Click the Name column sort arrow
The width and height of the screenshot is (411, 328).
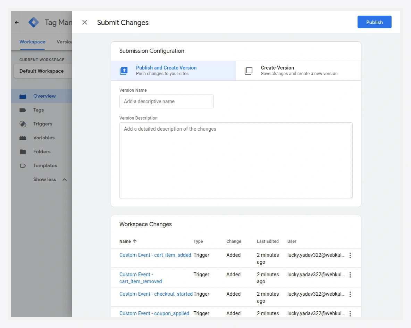click(x=135, y=241)
